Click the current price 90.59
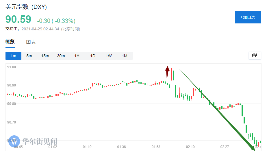267x155 pixels. pyautogui.click(x=18, y=19)
